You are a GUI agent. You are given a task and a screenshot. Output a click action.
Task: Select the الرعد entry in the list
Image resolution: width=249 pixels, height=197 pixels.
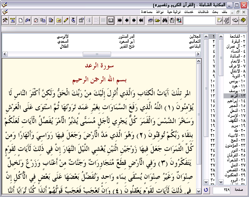tap(237, 95)
